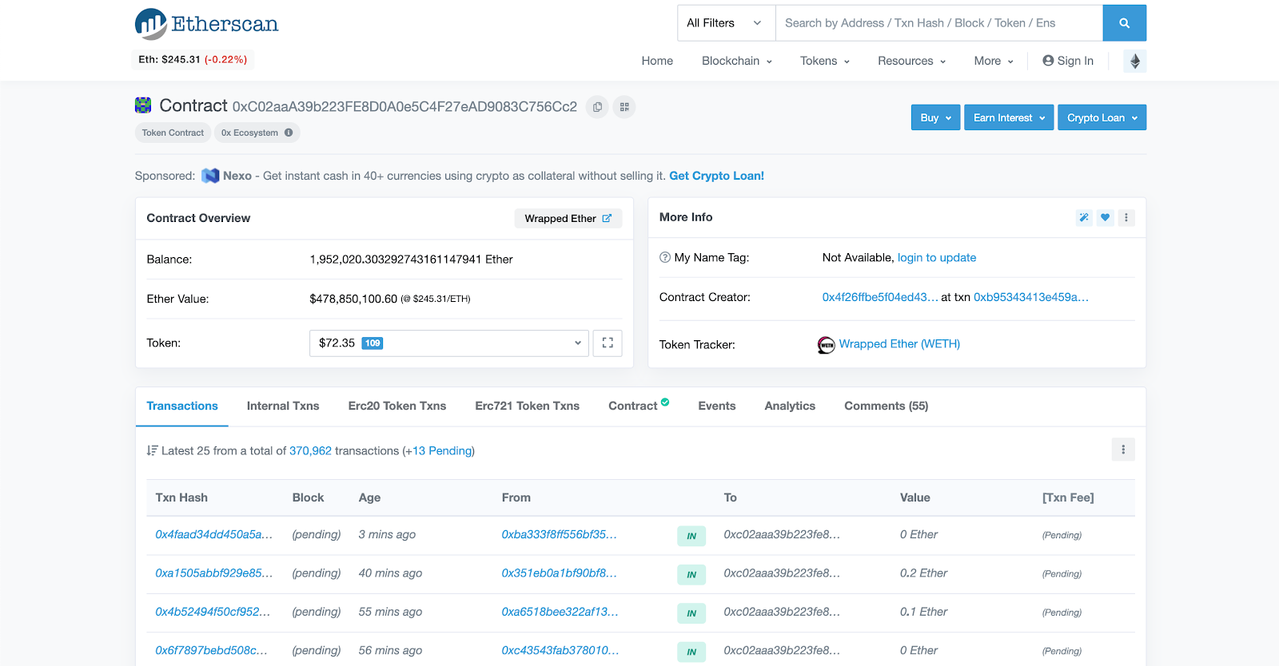
Task: Click login to update link
Action: 937,257
